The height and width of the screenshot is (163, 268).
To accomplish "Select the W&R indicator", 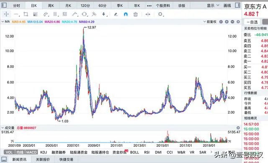I will pos(181,152).
